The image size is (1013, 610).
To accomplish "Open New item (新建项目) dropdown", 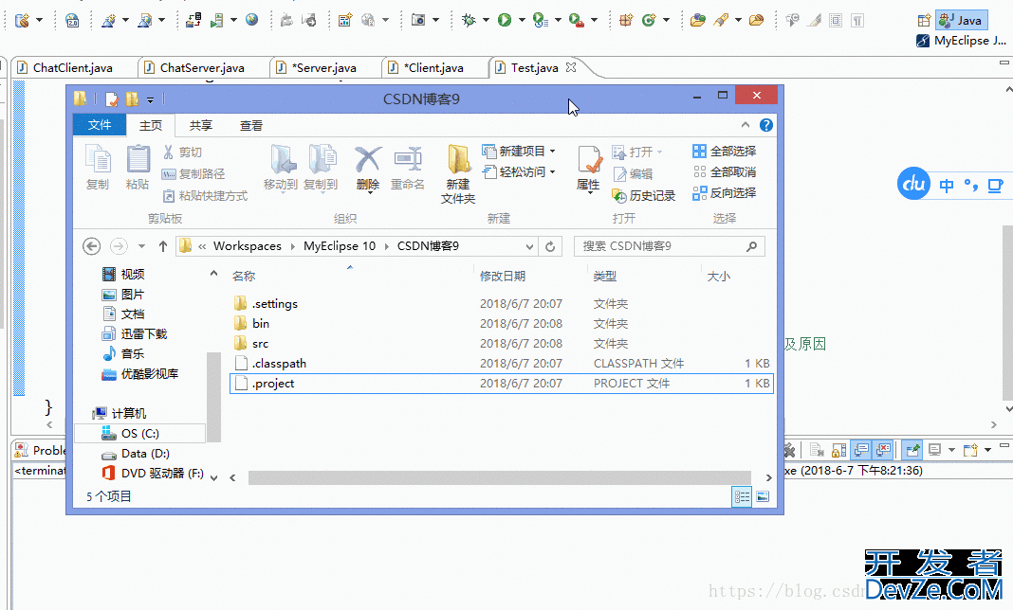I will [x=519, y=151].
